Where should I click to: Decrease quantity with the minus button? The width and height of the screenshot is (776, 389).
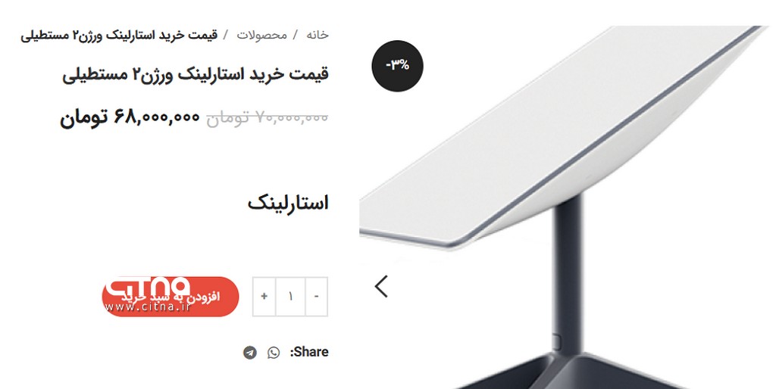tap(317, 296)
